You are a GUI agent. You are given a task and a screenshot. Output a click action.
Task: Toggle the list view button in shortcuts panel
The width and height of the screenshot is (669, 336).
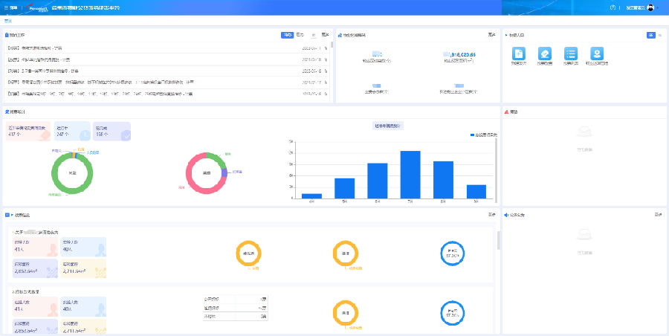point(660,35)
